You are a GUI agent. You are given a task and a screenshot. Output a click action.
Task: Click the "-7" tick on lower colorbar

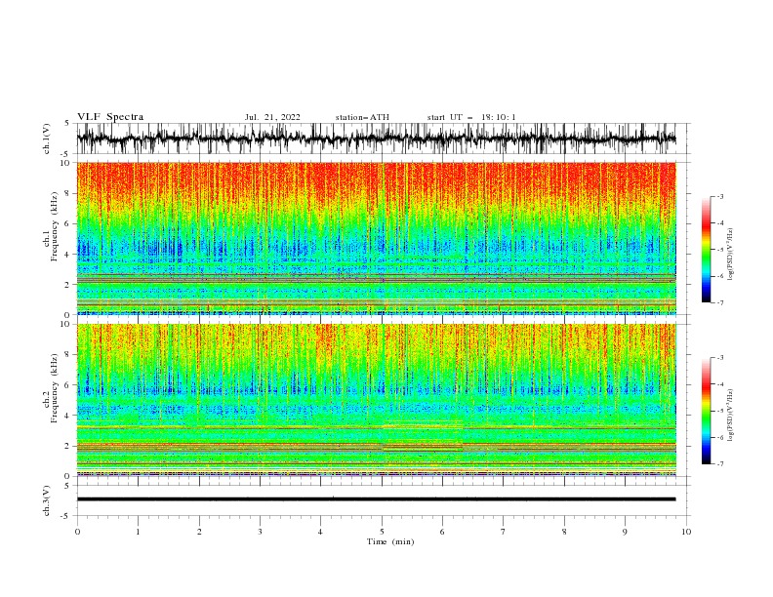point(720,464)
